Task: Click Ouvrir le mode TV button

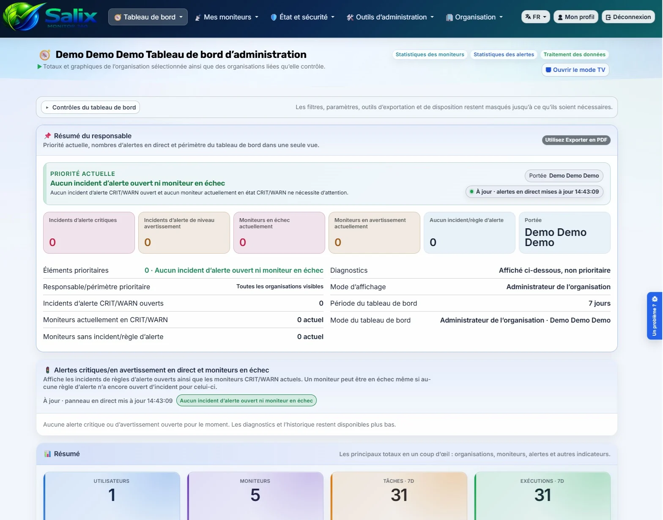Action: (x=575, y=70)
